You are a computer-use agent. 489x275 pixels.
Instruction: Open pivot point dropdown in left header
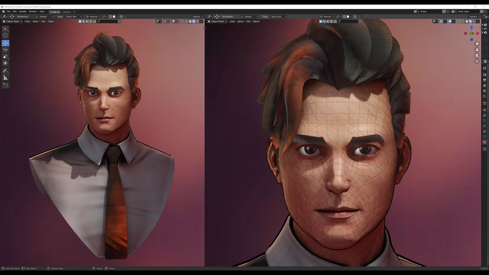(x=104, y=16)
